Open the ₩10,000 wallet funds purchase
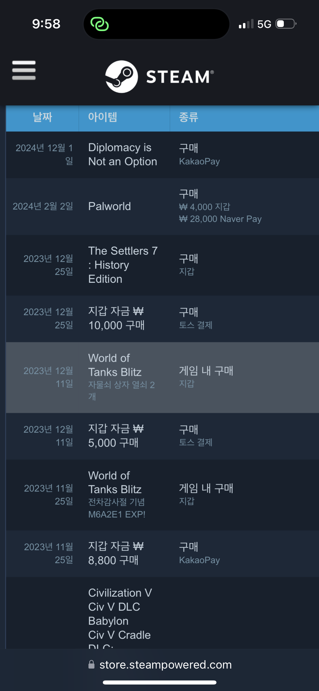The width and height of the screenshot is (319, 691). (x=162, y=319)
